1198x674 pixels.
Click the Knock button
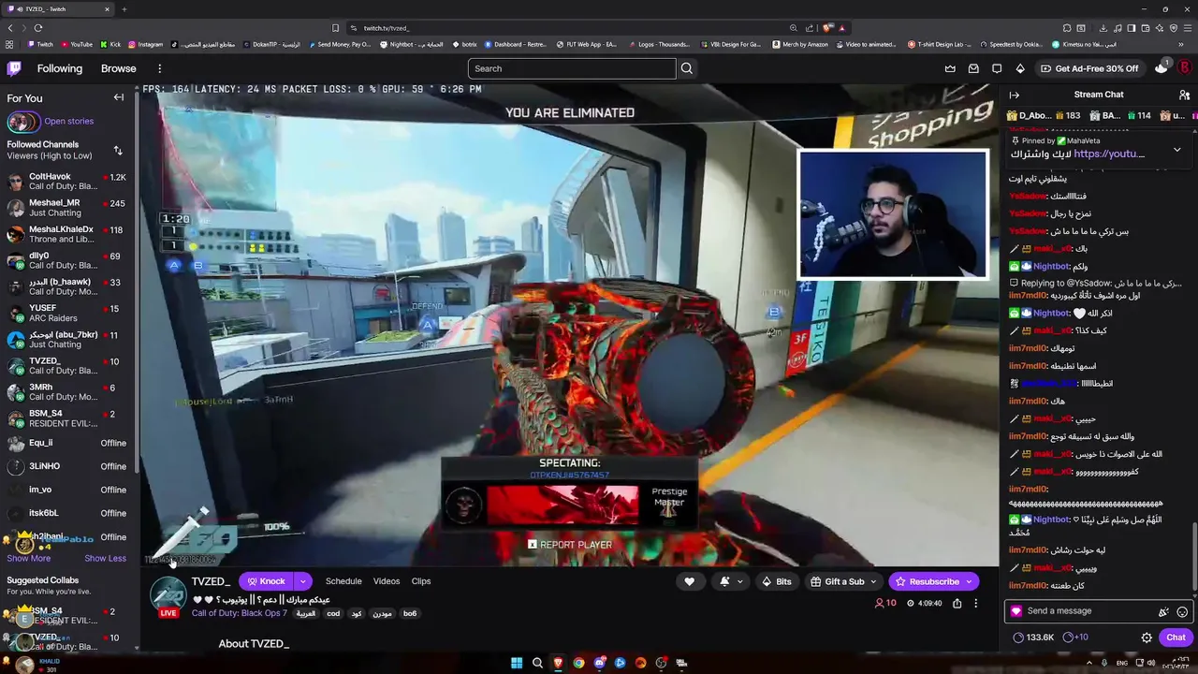click(266, 581)
